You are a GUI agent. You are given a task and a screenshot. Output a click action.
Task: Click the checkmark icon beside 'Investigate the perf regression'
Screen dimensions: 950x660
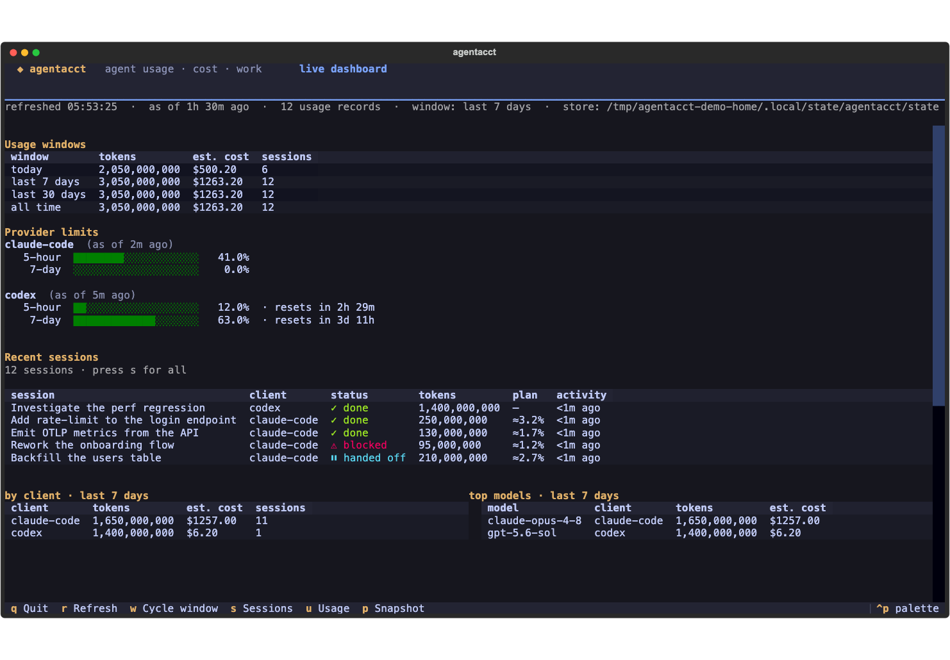pos(334,408)
